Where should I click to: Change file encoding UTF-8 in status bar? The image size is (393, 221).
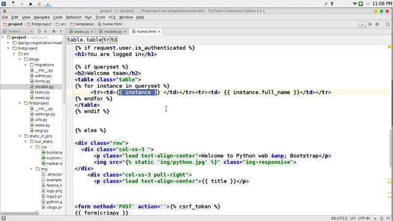(x=364, y=219)
